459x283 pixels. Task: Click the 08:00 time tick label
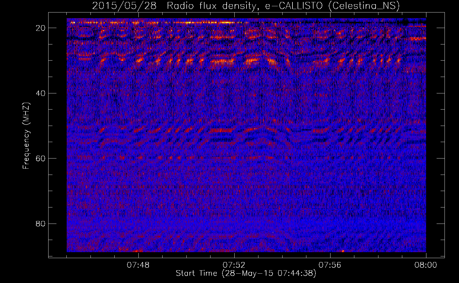pyautogui.click(x=426, y=265)
